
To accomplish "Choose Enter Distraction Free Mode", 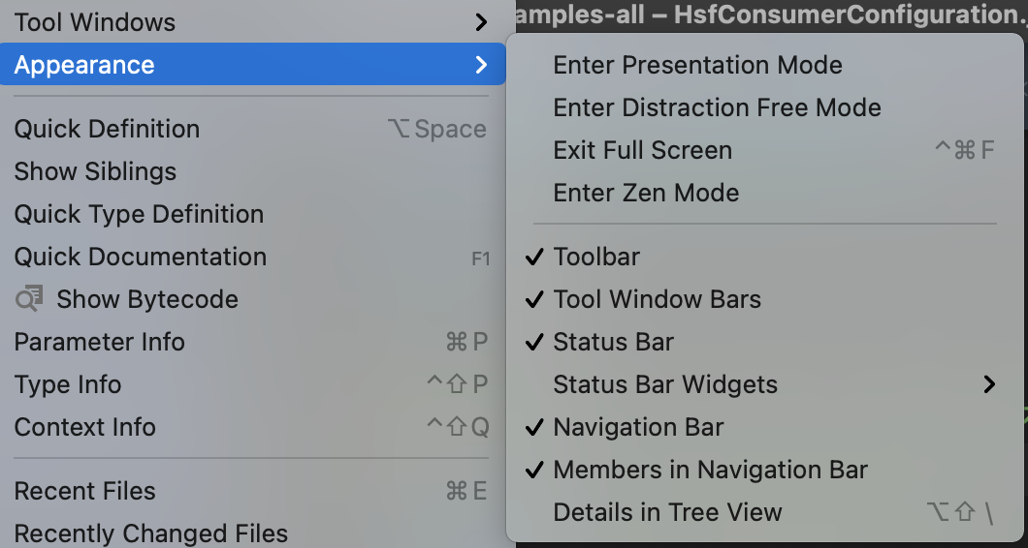I will (x=765, y=107).
